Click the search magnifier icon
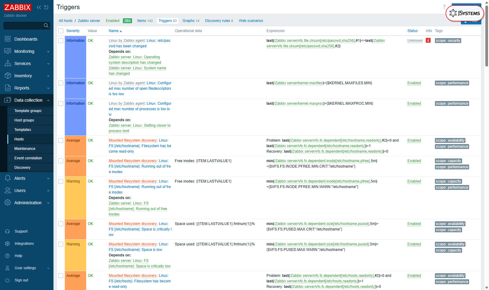489x290 pixels. coord(46,25)
